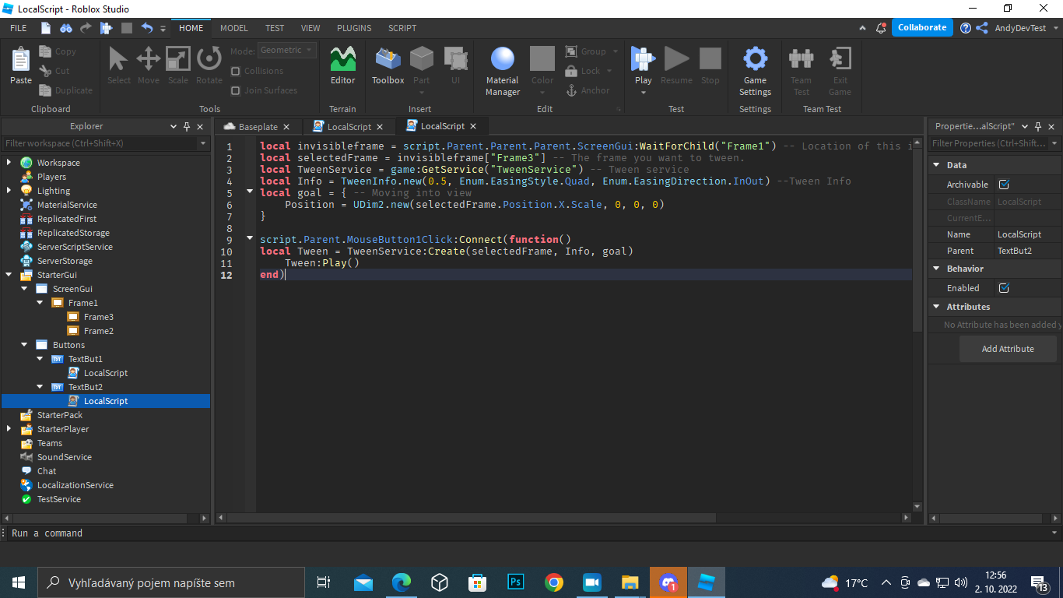This screenshot has height=598, width=1063.
Task: Choose the Move tool
Action: [149, 66]
